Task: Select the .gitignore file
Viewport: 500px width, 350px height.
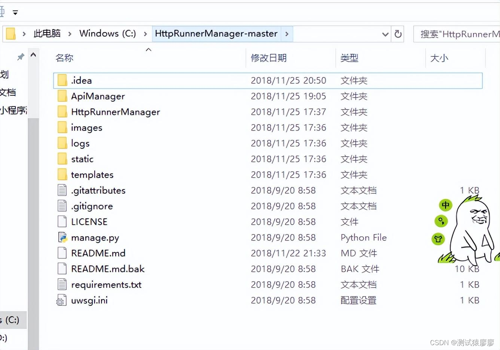Action: 92,206
